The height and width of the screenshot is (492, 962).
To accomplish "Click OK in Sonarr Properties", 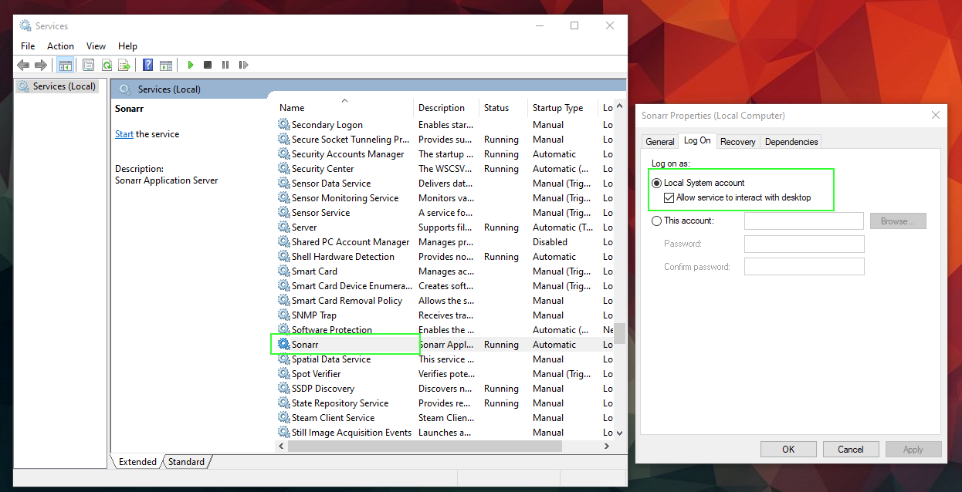I will point(788,450).
